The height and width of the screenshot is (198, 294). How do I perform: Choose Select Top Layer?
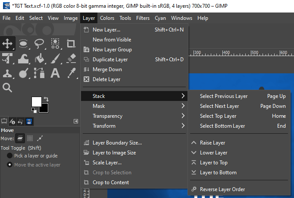239,116
